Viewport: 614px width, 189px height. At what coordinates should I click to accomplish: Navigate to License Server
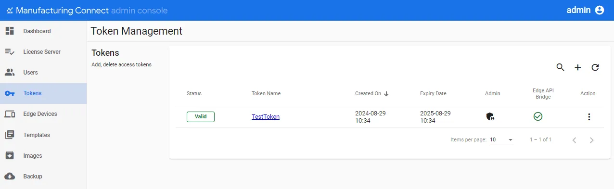click(x=43, y=52)
